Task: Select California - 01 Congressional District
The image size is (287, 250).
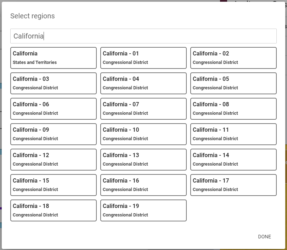Action: point(143,58)
